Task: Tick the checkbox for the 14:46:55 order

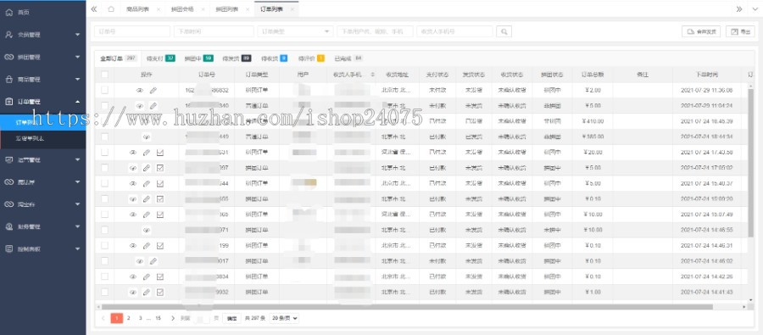Action: [104, 230]
